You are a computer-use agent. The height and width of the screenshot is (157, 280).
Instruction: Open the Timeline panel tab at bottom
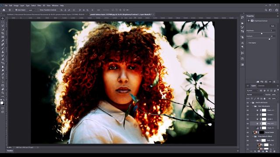pos(10,151)
